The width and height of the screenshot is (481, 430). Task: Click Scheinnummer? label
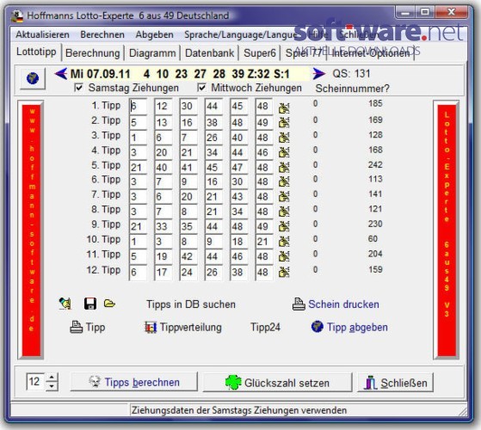click(353, 89)
